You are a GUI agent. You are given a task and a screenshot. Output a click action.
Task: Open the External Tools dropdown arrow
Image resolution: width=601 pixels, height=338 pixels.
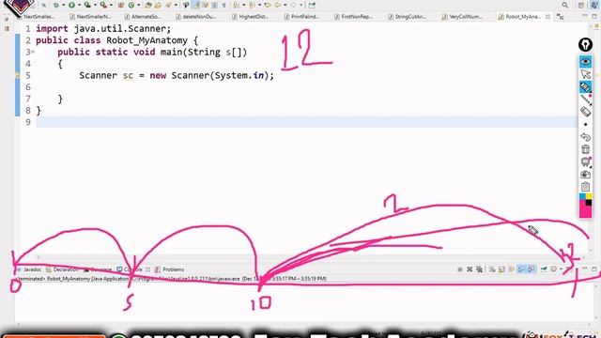[x=111, y=5]
